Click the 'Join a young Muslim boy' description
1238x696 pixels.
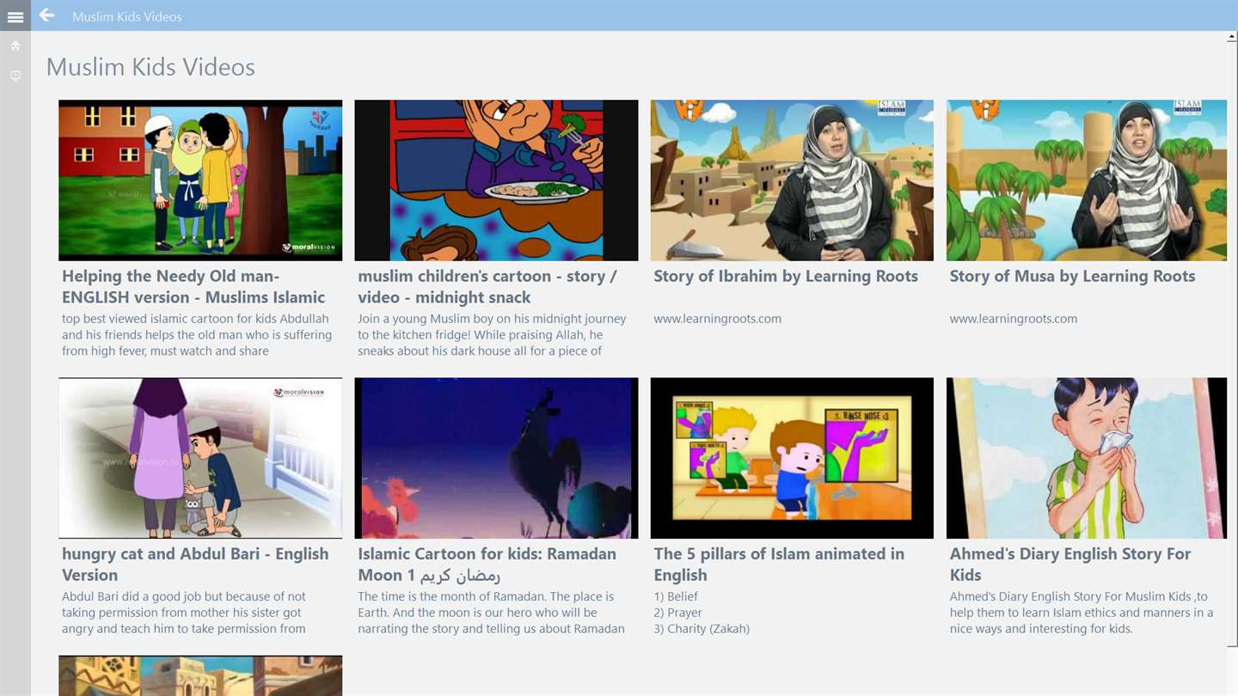[492, 335]
